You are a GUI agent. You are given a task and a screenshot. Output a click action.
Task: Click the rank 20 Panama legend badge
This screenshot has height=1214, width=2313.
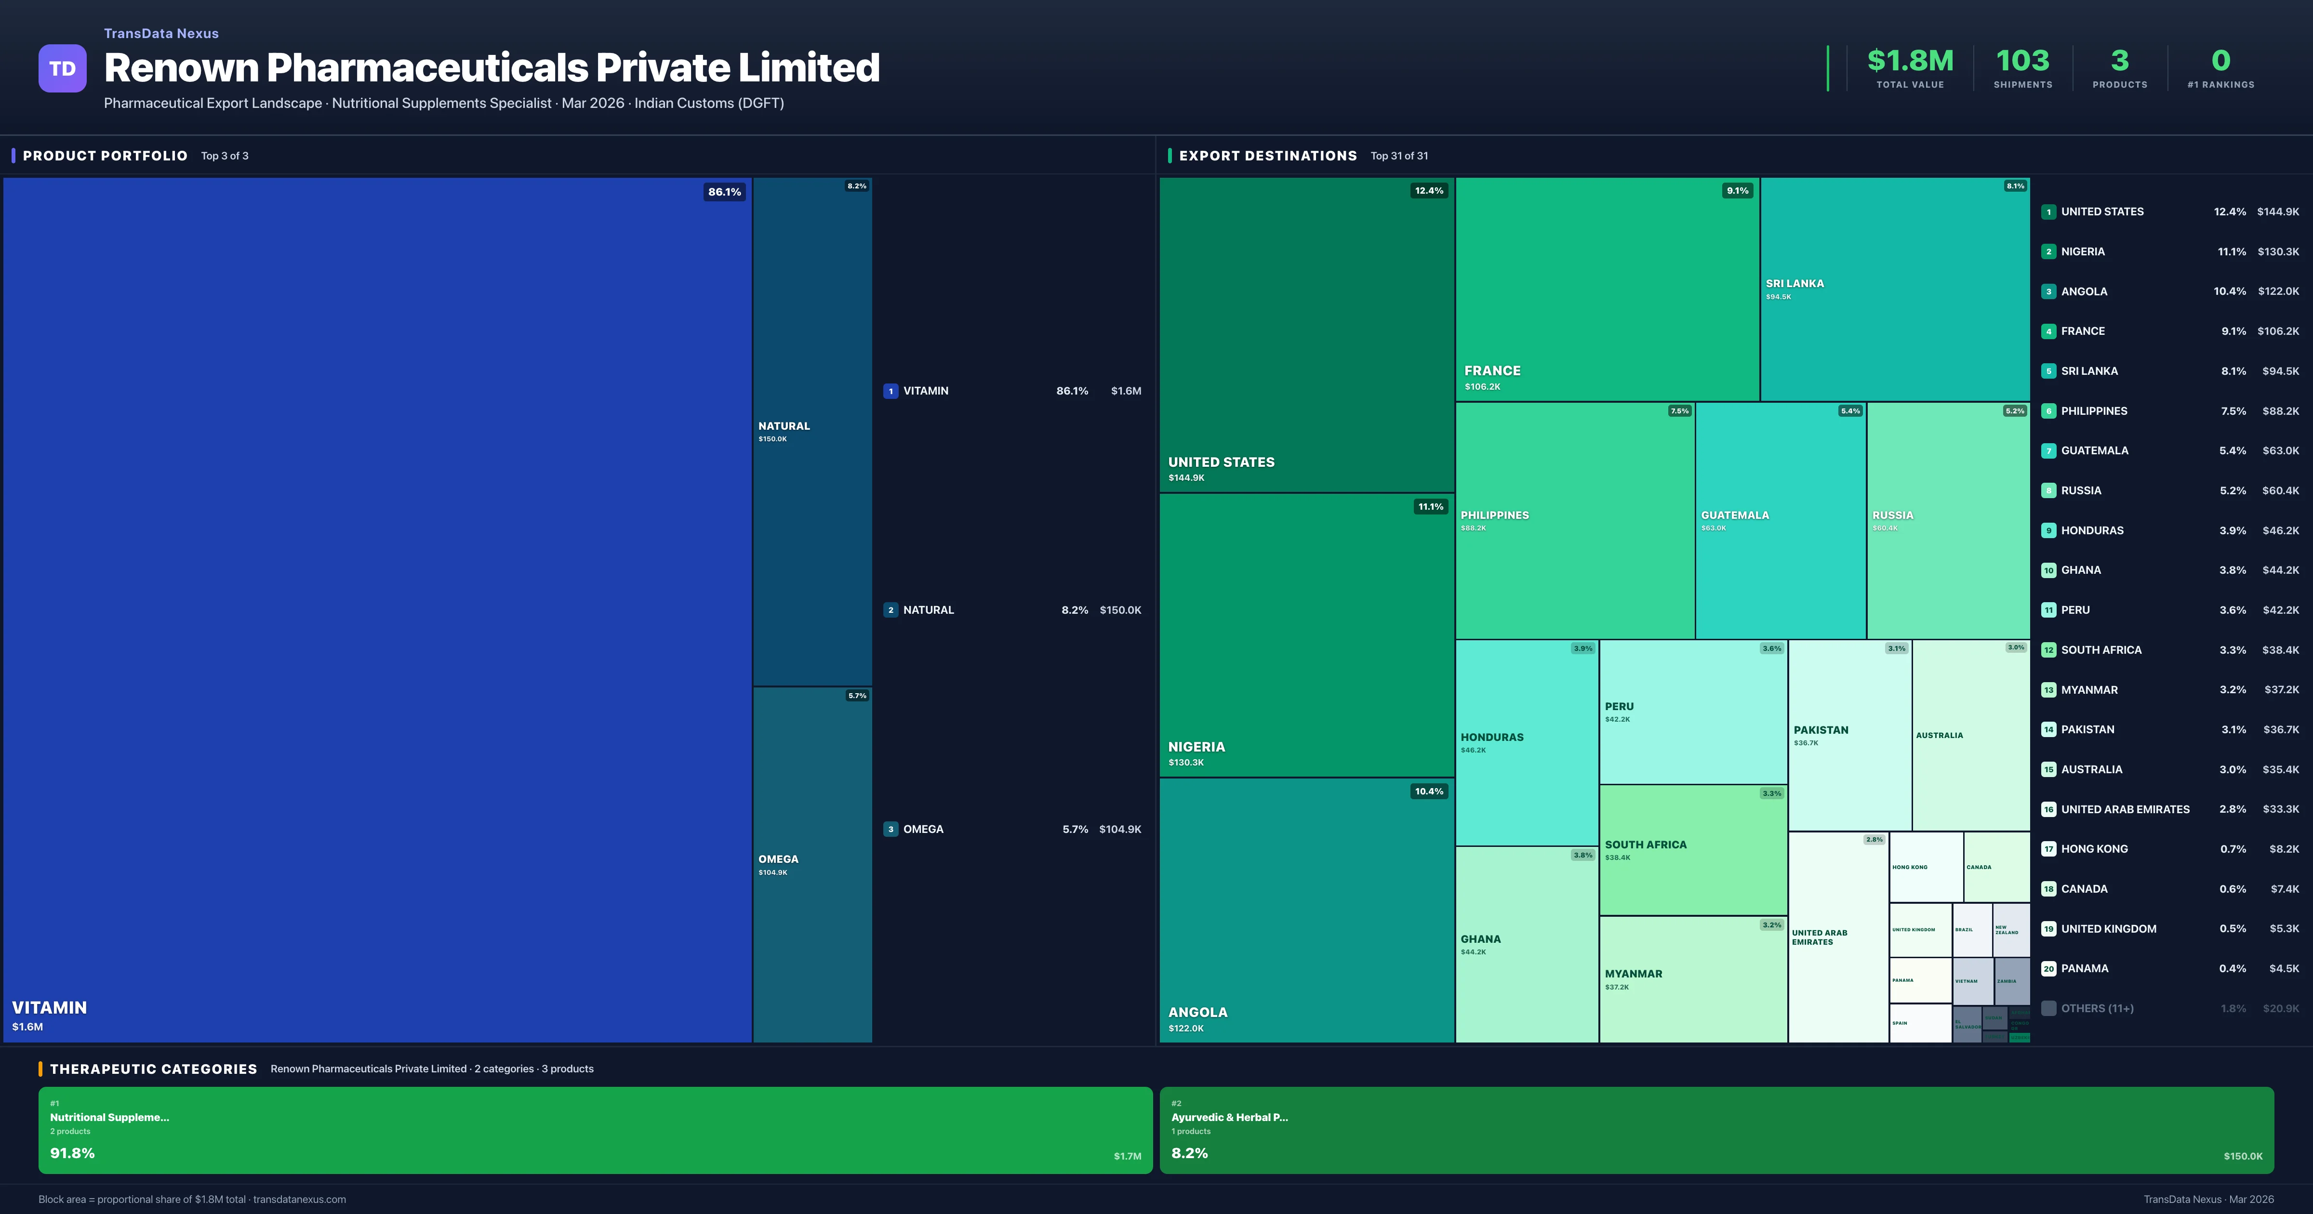[x=2048, y=969]
